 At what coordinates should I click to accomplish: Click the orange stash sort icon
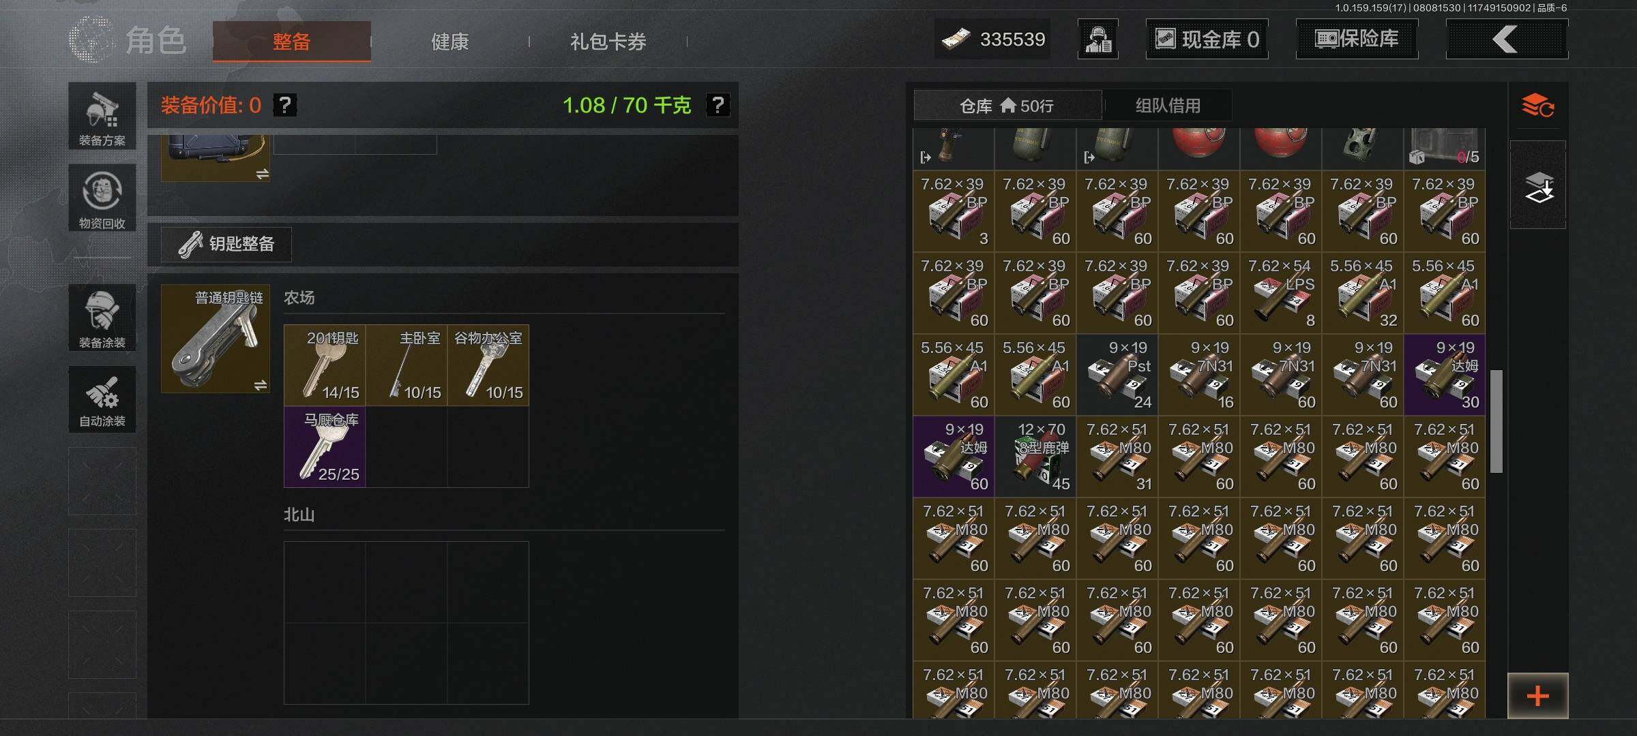[1537, 106]
